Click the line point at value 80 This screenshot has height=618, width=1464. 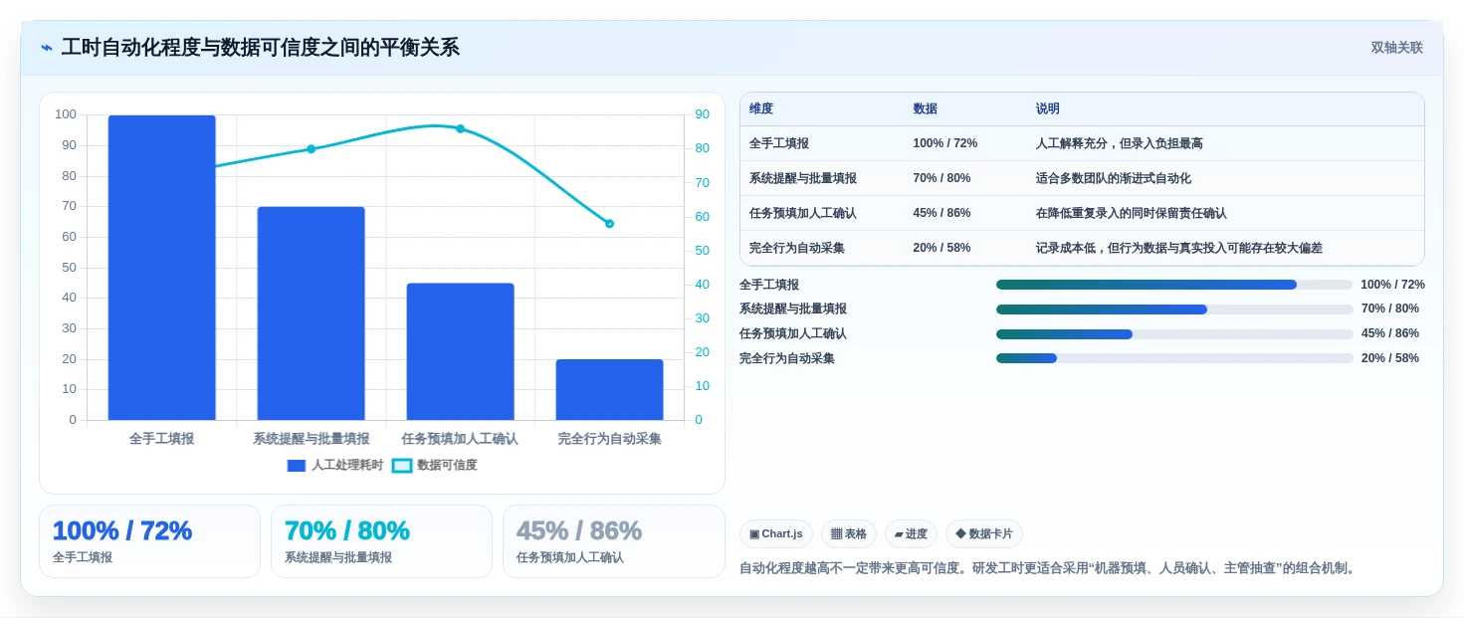pyautogui.click(x=312, y=149)
